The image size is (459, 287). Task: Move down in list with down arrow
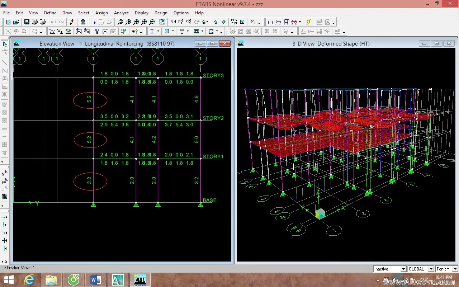coord(224,22)
